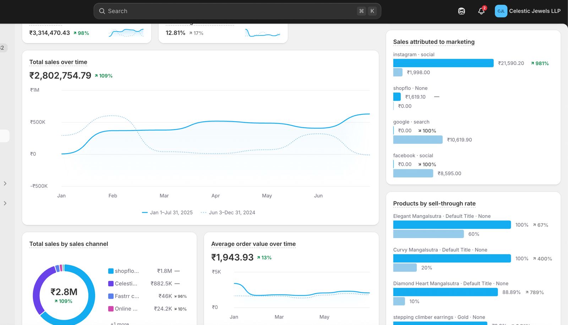Open the Average order value over time report

coord(253,244)
